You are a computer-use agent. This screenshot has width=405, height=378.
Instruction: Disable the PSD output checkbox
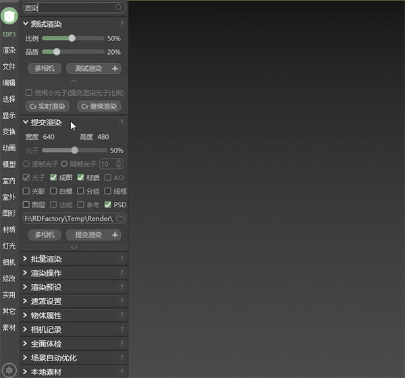pyautogui.click(x=108, y=205)
